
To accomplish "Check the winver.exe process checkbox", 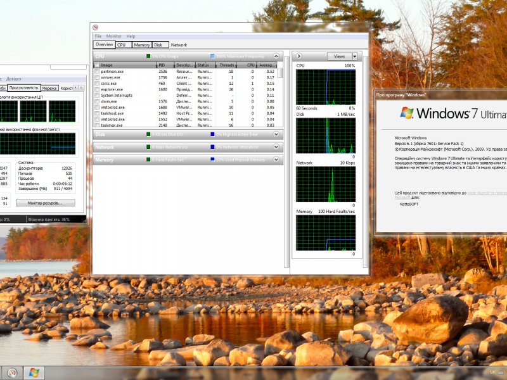I will point(97,77).
